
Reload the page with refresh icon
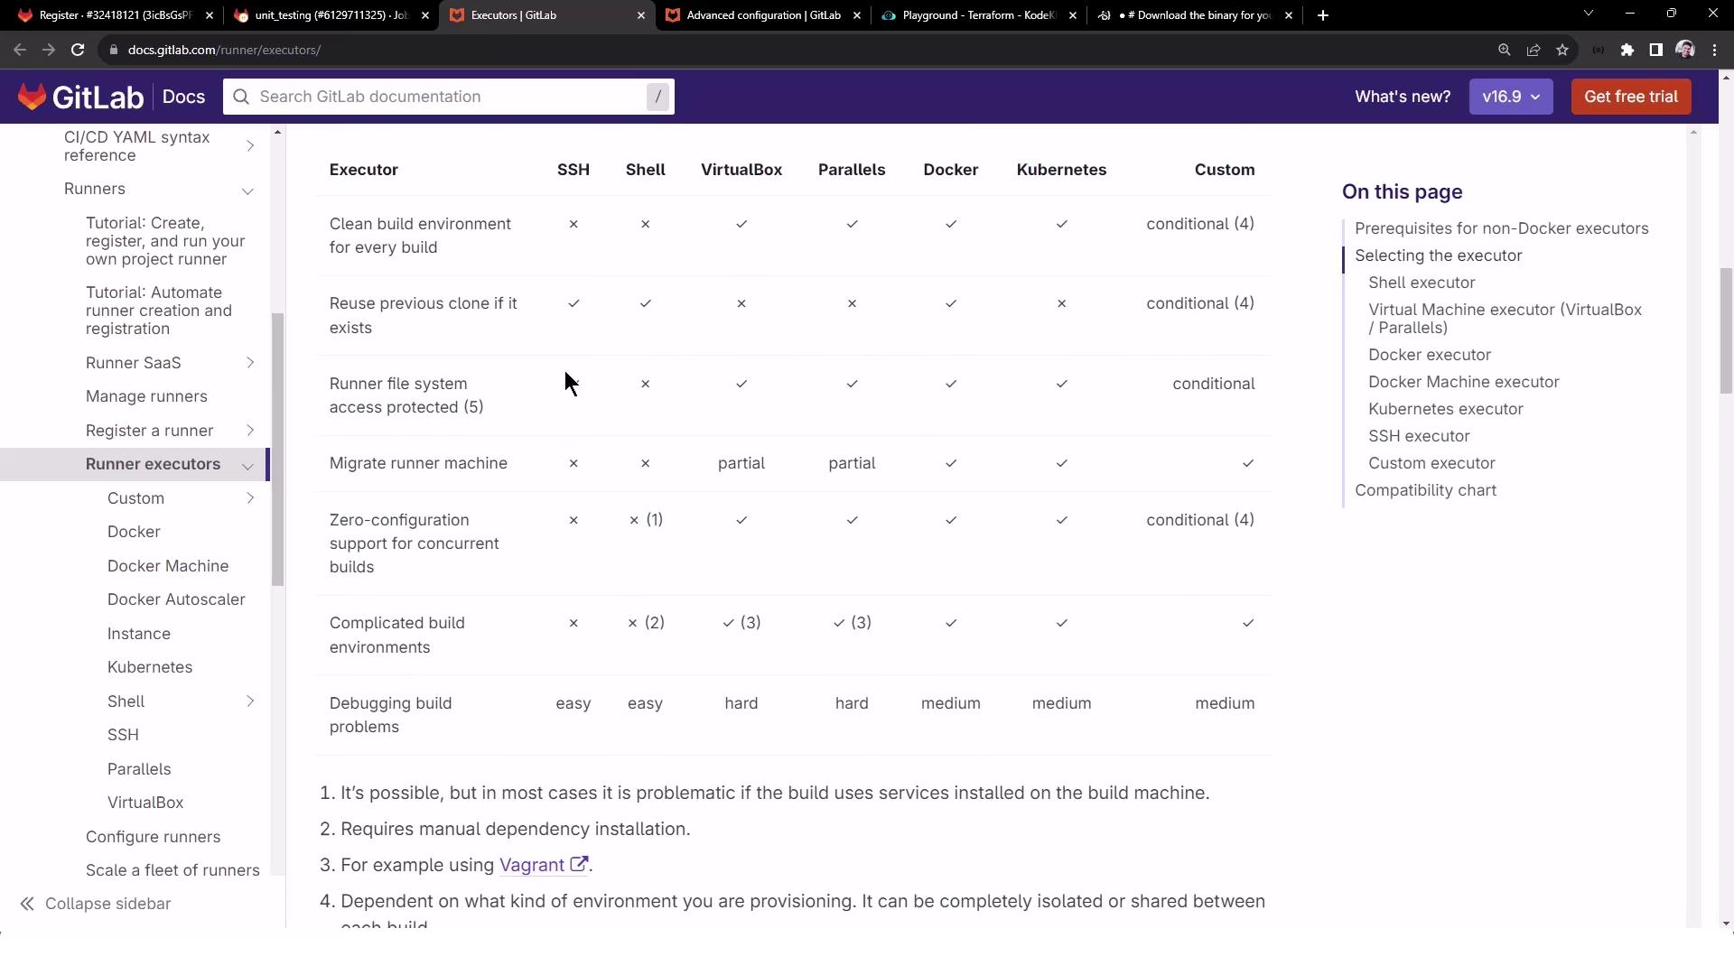click(x=78, y=50)
